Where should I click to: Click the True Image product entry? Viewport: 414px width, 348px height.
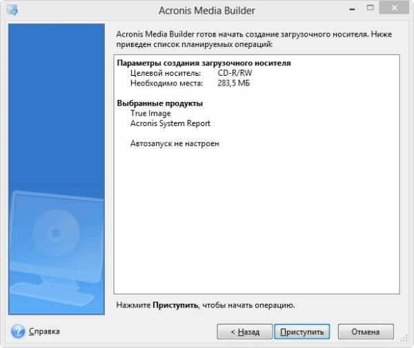[150, 113]
